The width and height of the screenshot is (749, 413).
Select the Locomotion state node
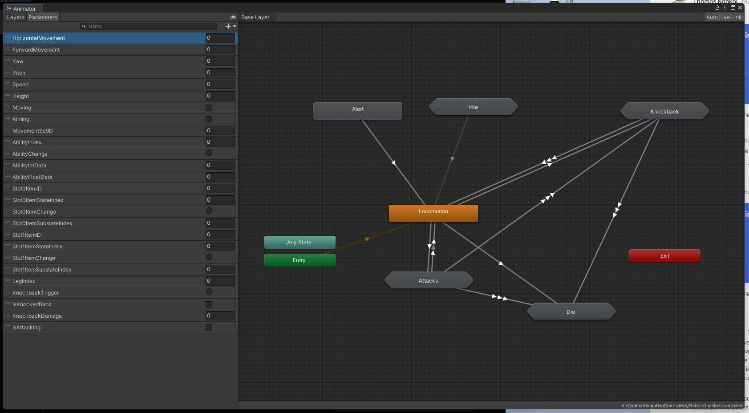pos(433,213)
